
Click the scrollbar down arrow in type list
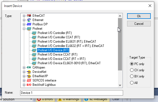120,85
